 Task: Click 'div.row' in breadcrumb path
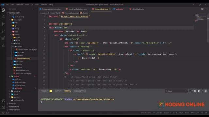(84, 13)
